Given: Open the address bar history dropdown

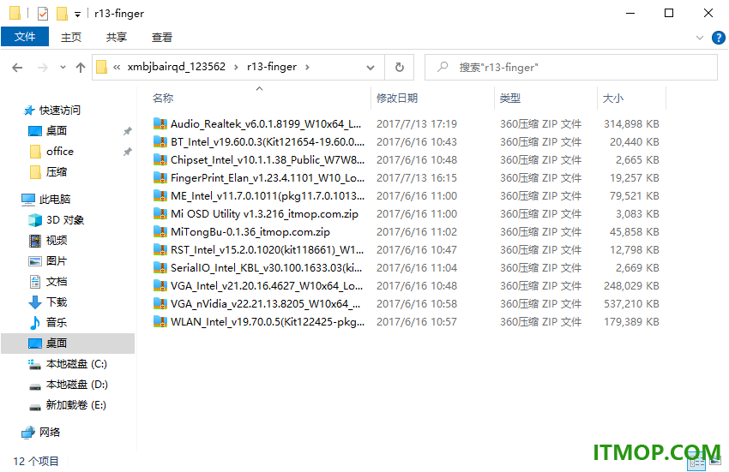Looking at the screenshot, I should pyautogui.click(x=371, y=68).
